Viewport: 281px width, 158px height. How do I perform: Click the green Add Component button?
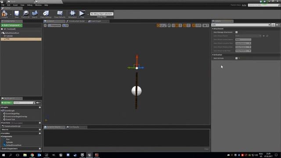12,25
